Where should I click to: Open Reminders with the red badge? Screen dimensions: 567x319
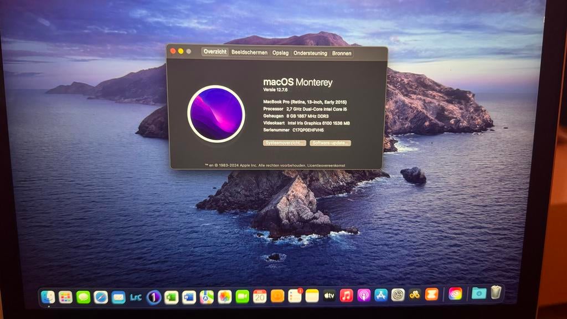(x=295, y=296)
